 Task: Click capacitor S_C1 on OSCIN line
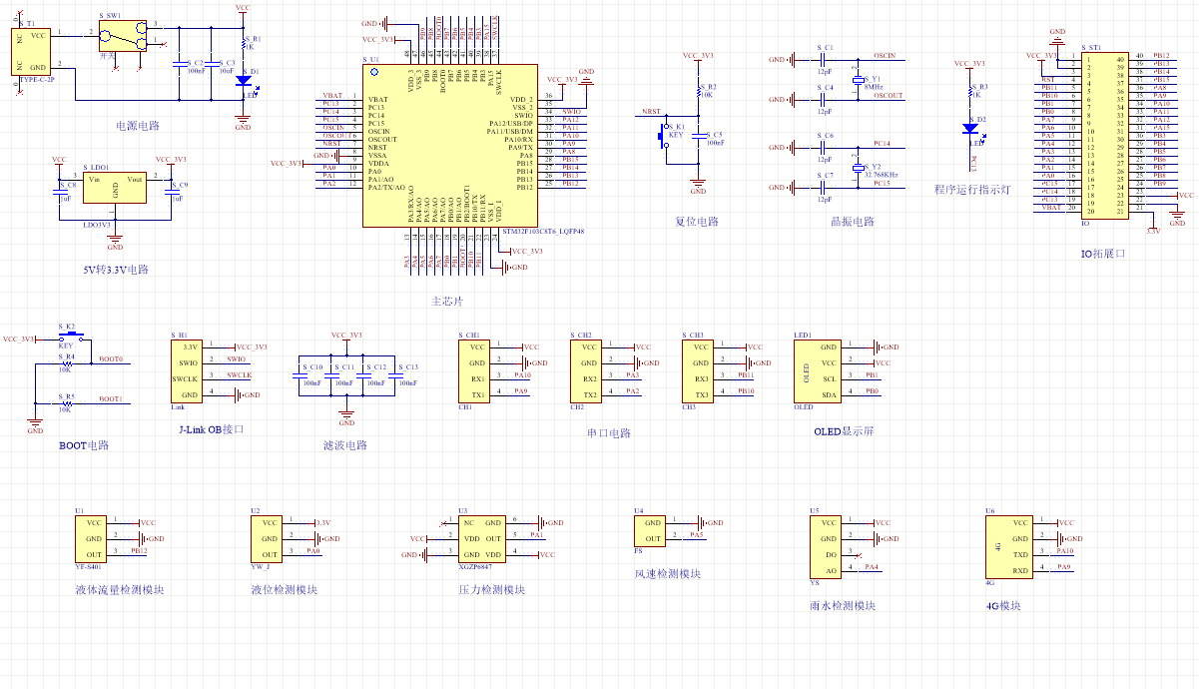[825, 60]
